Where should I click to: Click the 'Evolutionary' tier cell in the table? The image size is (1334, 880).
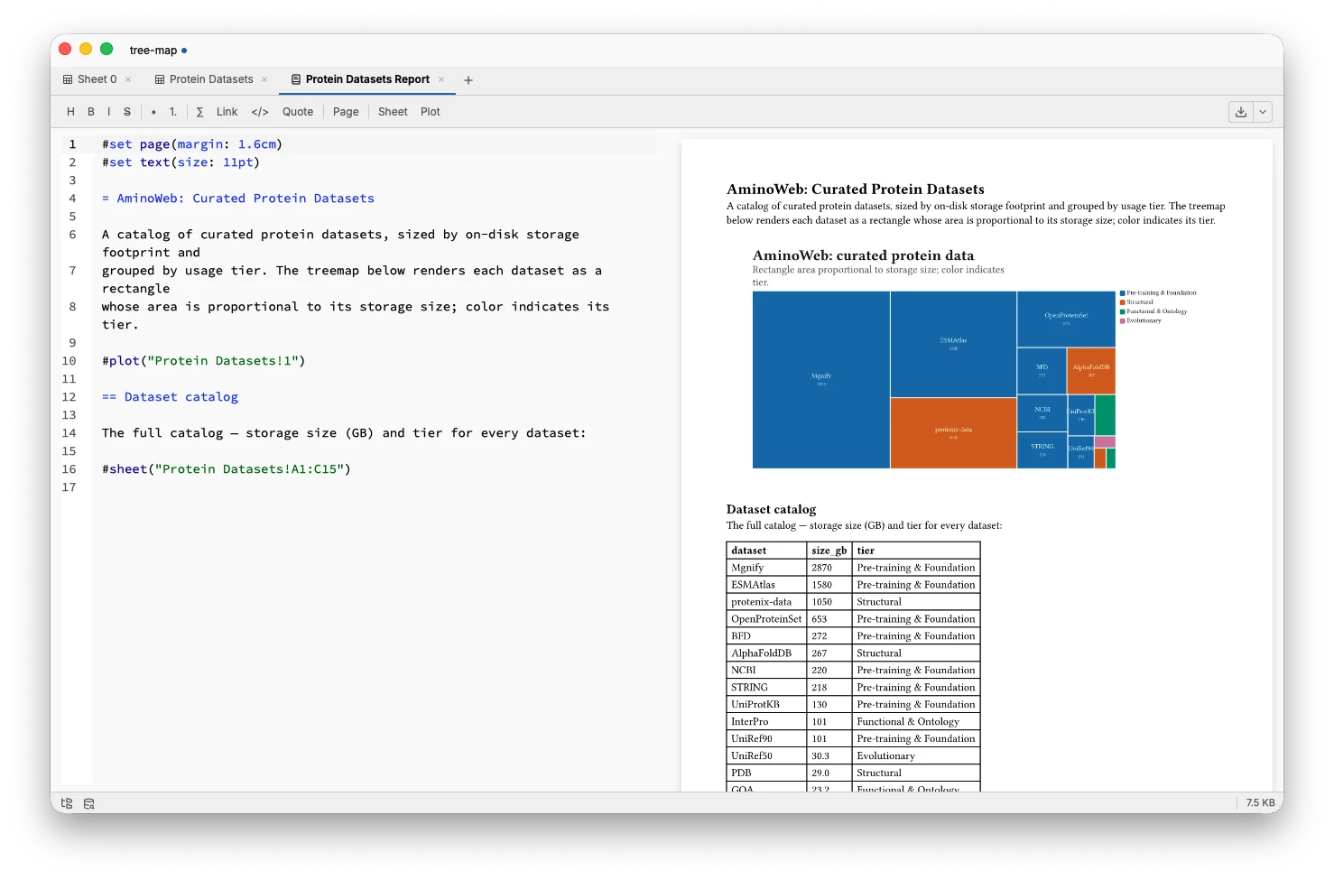(x=916, y=756)
